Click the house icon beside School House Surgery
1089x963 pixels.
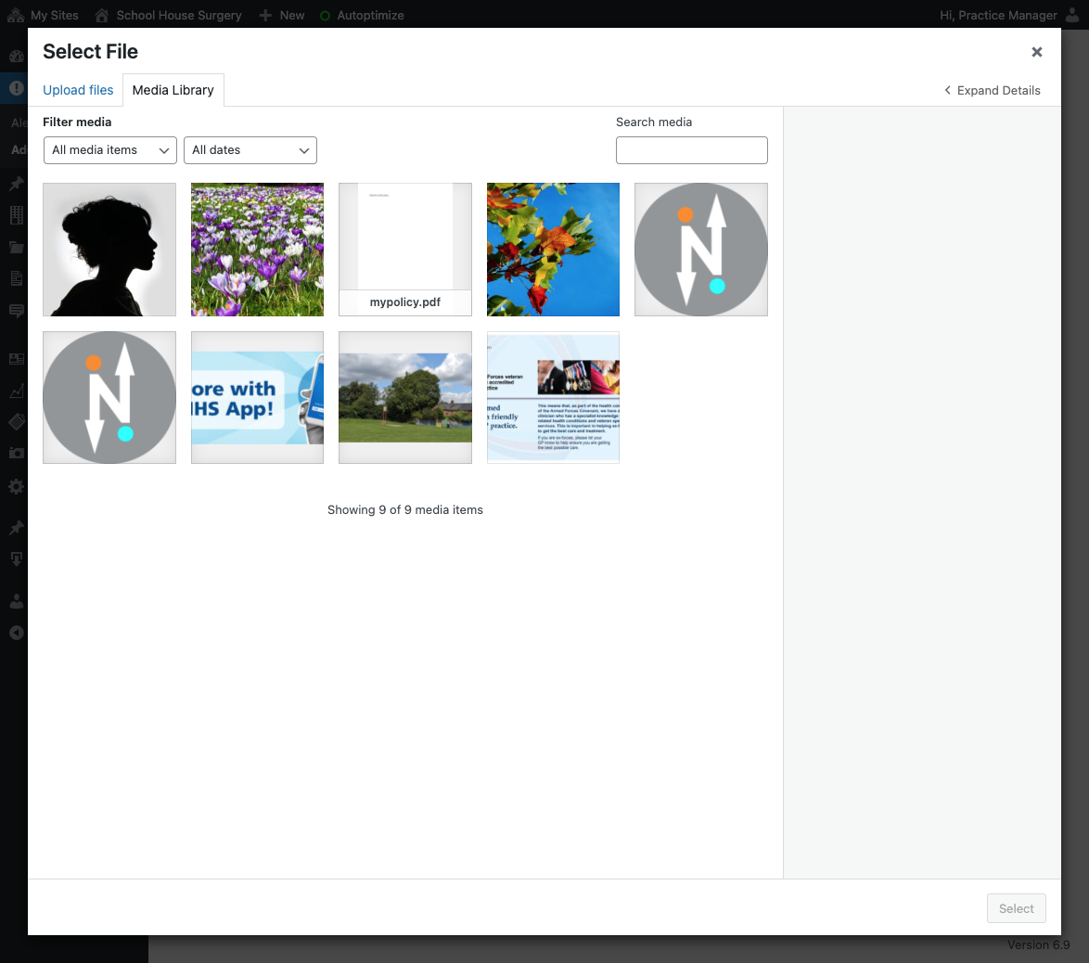[101, 15]
